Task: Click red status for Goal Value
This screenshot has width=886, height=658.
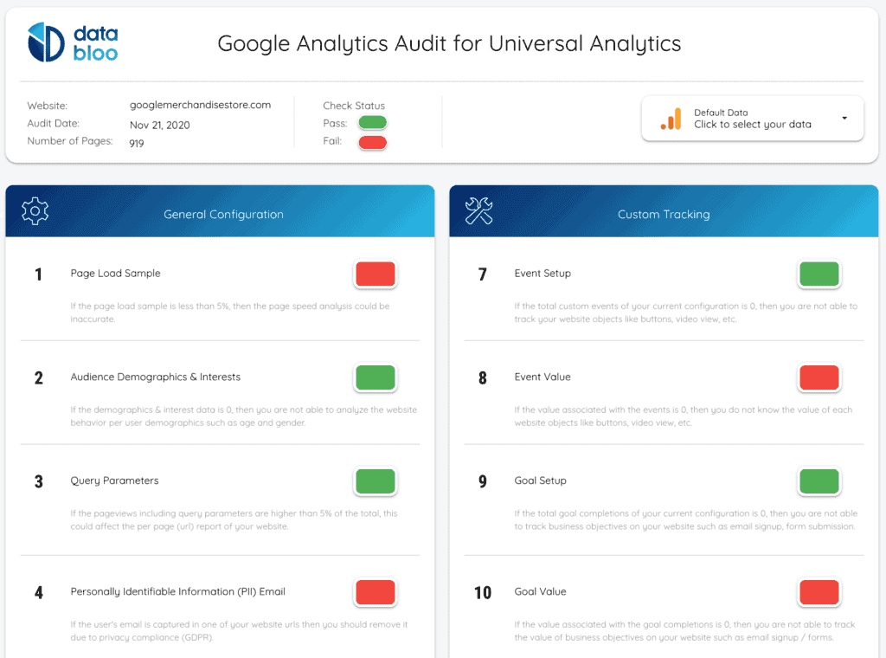Action: tap(819, 592)
